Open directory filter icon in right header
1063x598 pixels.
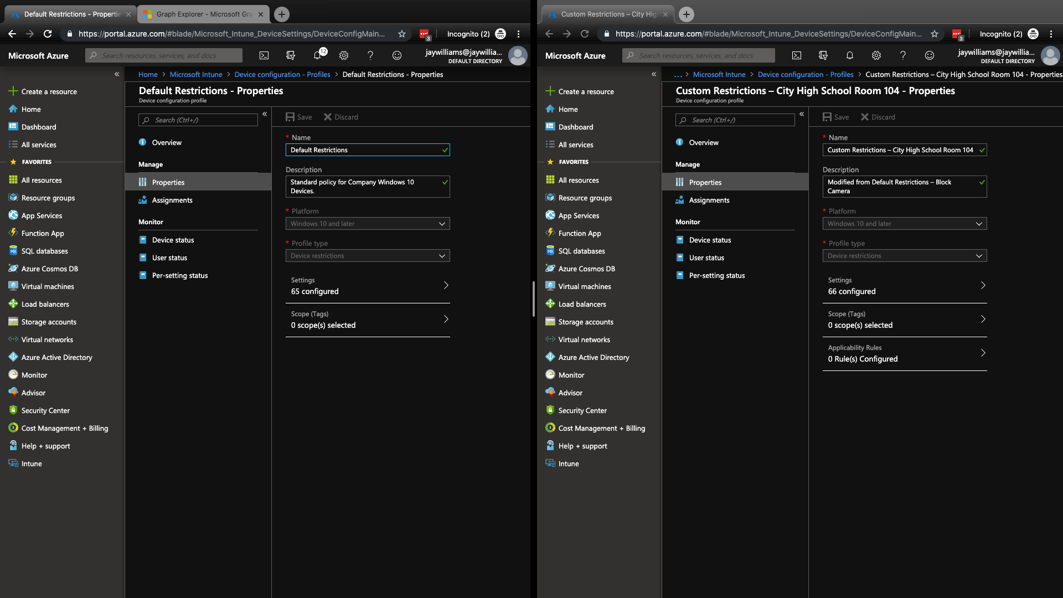823,55
